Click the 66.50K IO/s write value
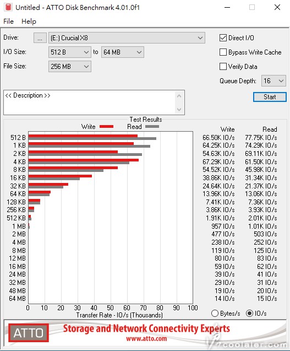The image size is (290, 351). coord(218,137)
